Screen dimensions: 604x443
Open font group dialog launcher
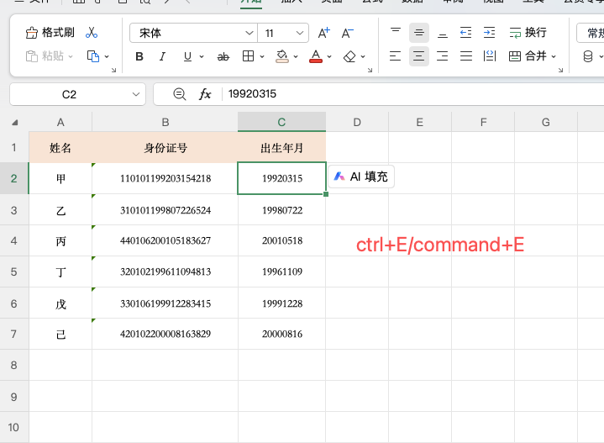coord(370,70)
